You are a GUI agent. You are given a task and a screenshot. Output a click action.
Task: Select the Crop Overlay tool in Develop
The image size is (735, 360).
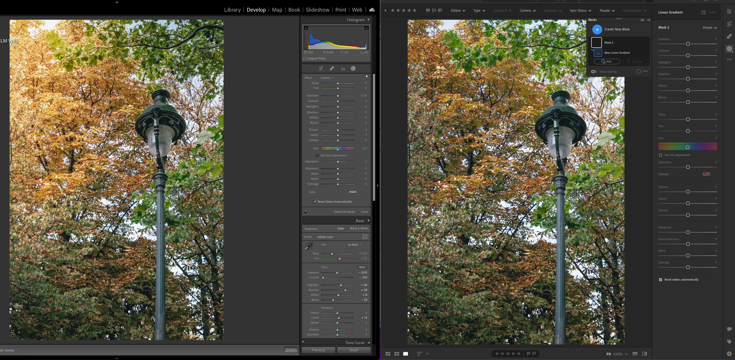pyautogui.click(x=321, y=68)
